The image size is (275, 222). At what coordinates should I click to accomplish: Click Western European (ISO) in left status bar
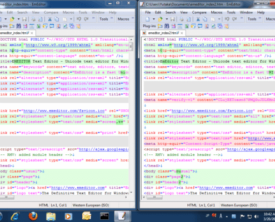pos(91,205)
